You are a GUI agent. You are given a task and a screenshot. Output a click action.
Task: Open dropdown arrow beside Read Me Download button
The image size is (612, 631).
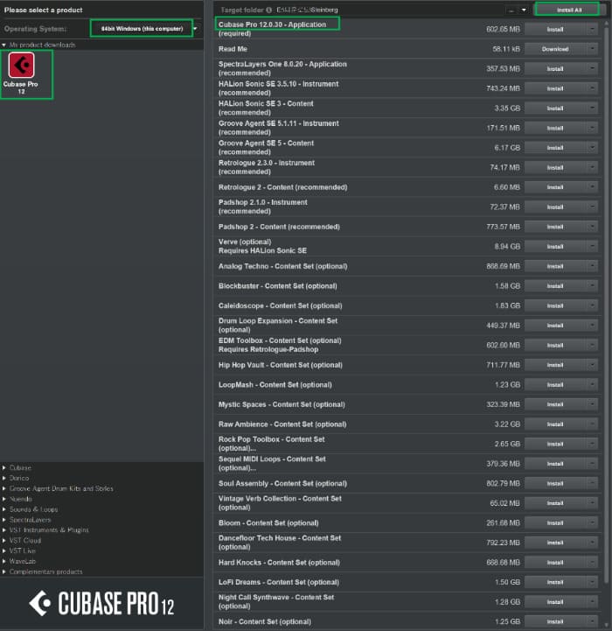(592, 49)
